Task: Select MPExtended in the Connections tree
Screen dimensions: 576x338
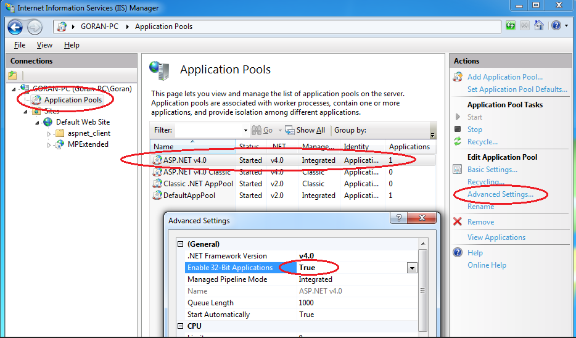Action: pyautogui.click(x=88, y=144)
